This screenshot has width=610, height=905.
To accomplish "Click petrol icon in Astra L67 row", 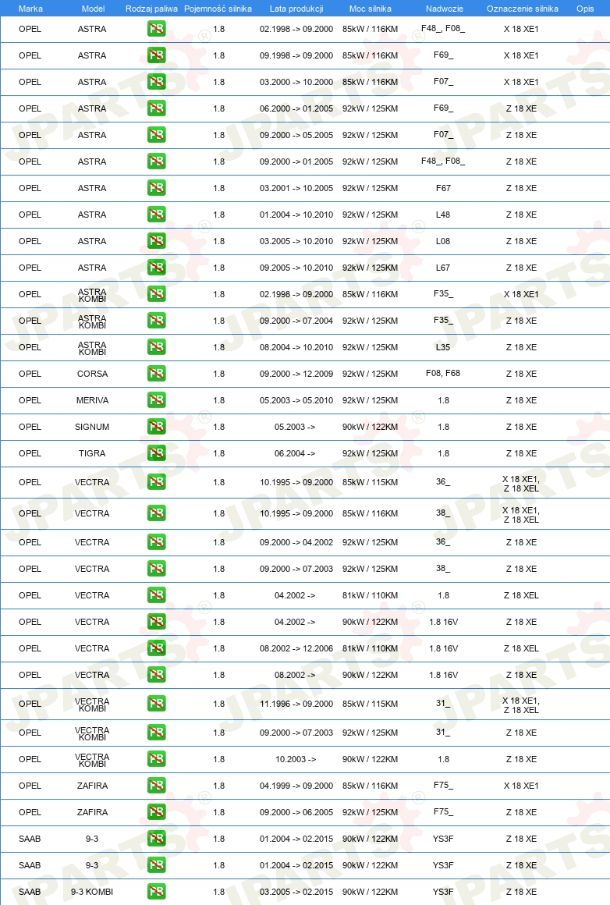I will tap(156, 268).
